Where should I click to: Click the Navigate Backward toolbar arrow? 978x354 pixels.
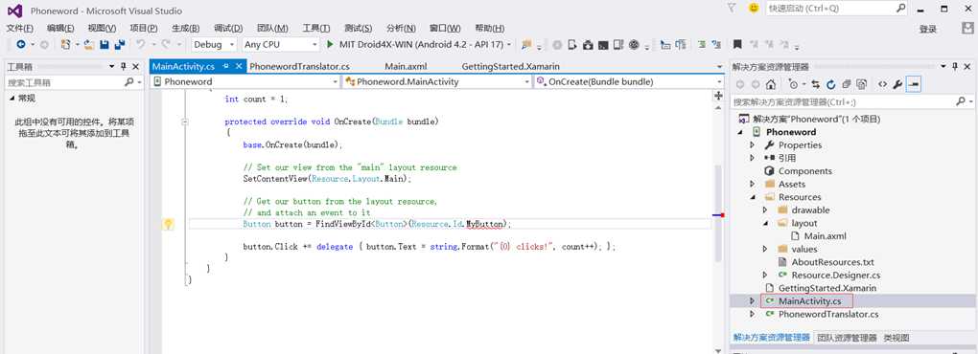20,44
